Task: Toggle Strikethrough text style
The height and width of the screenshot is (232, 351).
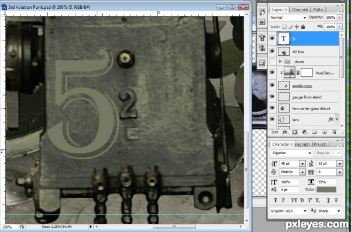Action: [336, 200]
